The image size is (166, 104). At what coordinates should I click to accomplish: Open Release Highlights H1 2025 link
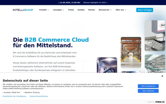(x=95, y=2)
